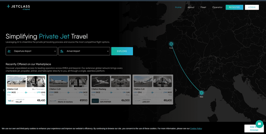The image size is (266, 134).
Task: Open the About page
Action: click(x=191, y=7)
